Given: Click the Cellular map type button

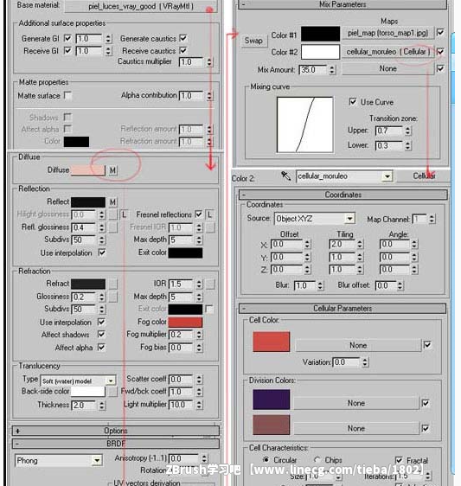Looking at the screenshot, I should (424, 176).
